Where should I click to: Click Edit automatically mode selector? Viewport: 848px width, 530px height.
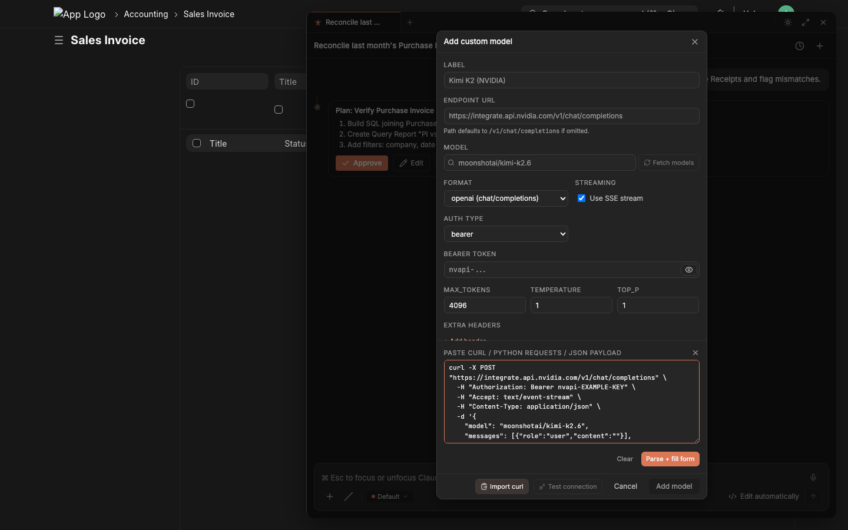(764, 496)
